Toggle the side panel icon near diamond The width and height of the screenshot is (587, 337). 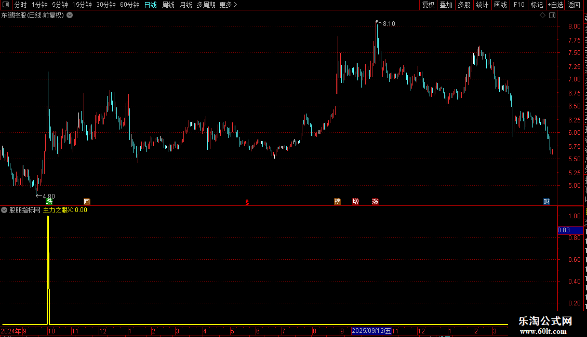click(552, 16)
